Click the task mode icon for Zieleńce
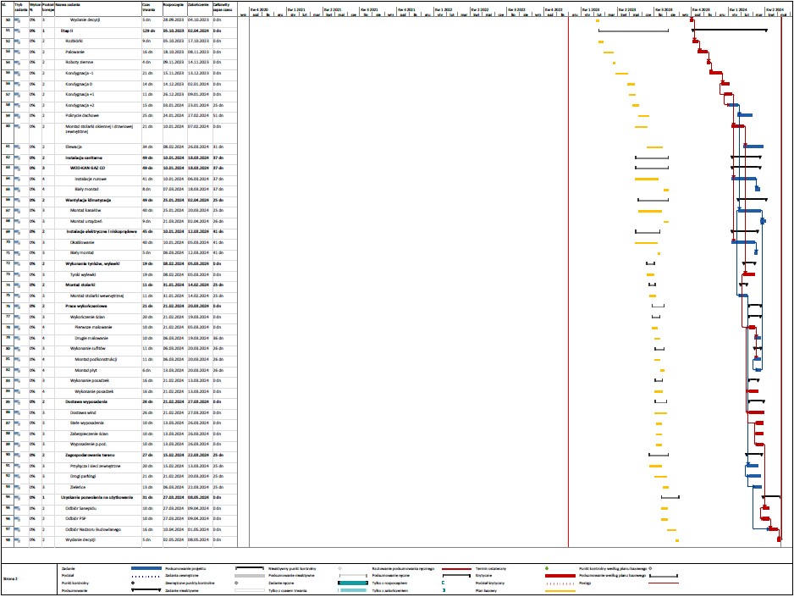The height and width of the screenshot is (597, 794). (x=16, y=486)
